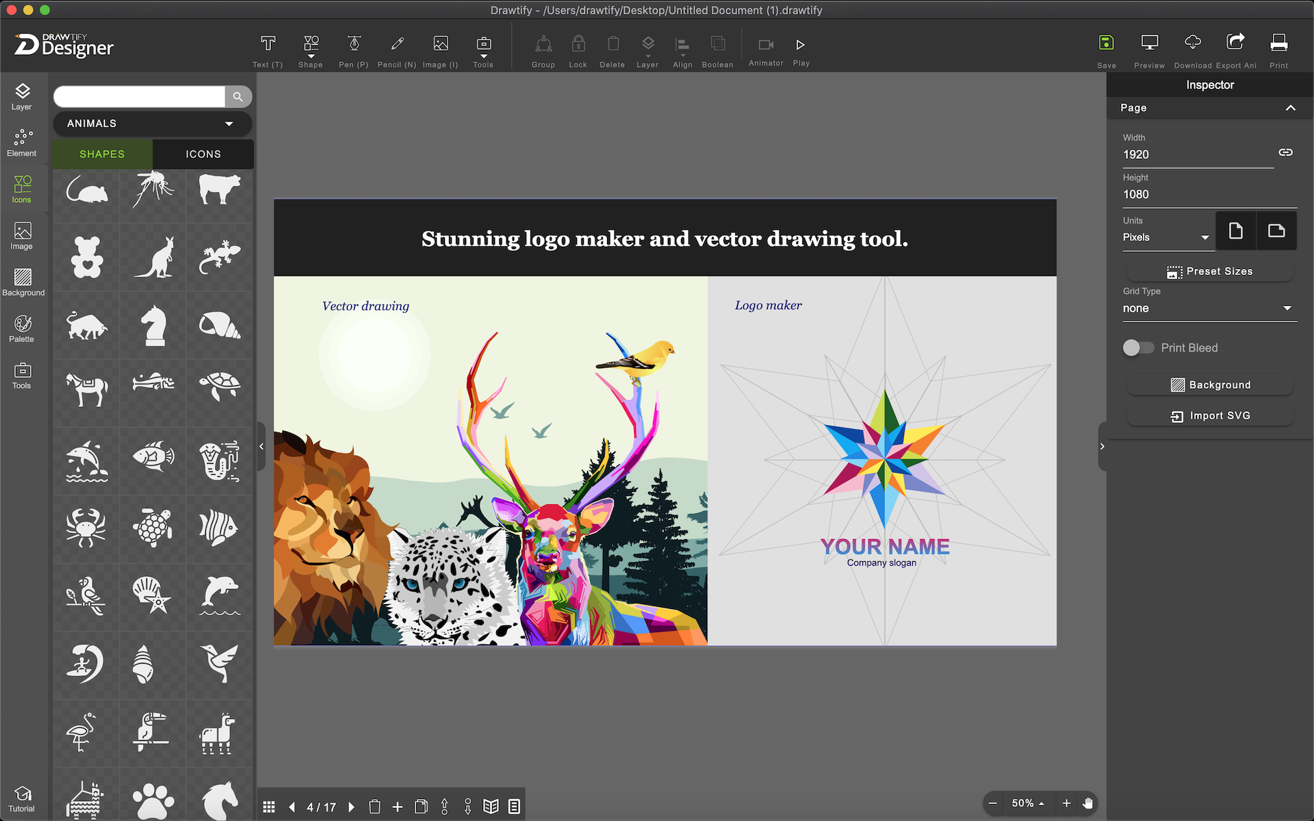Open the Align dropdown in toolbar
The width and height of the screenshot is (1314, 821).
[x=682, y=51]
